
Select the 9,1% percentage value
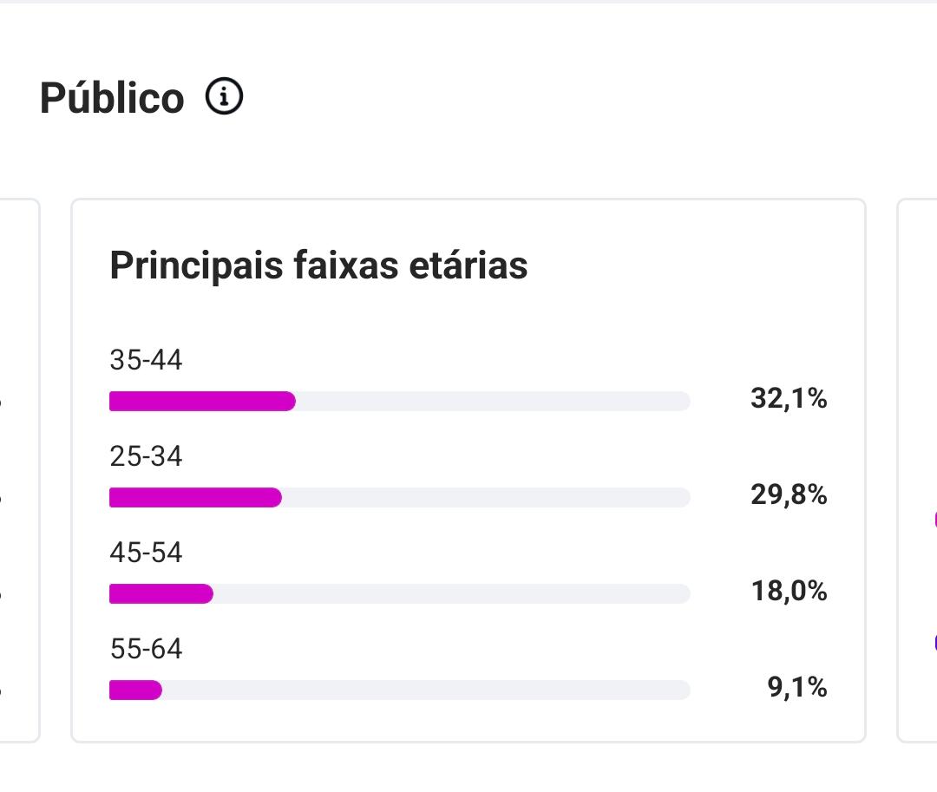click(x=797, y=688)
